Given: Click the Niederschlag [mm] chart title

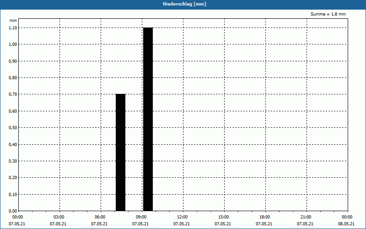Looking at the screenshot, I should (x=184, y=4).
